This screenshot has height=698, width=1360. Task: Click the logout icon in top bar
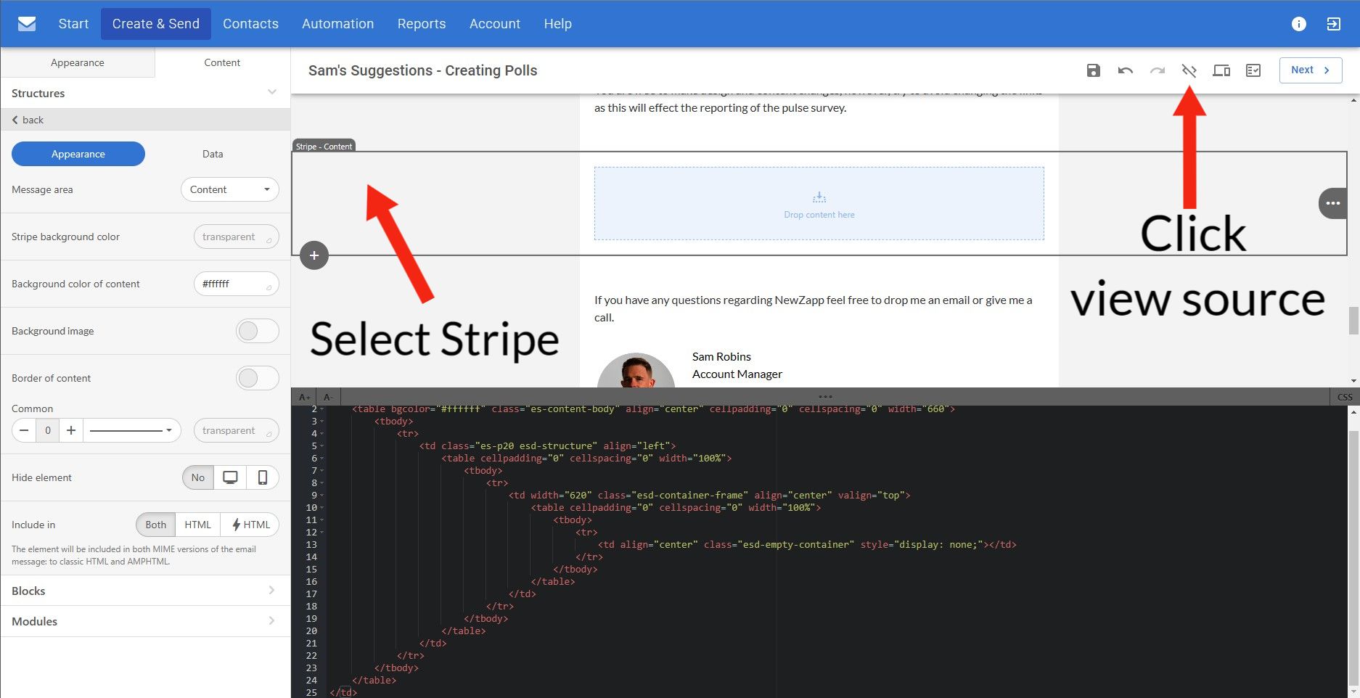(1333, 24)
